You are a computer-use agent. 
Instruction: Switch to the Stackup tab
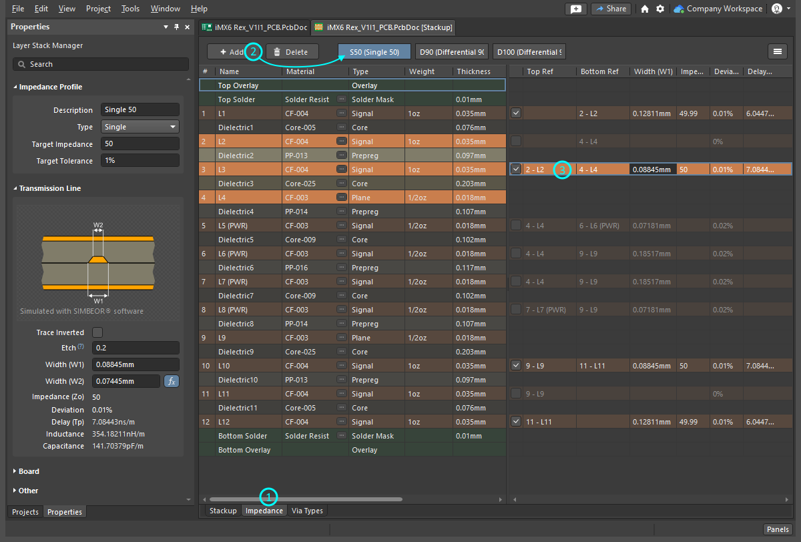point(223,510)
